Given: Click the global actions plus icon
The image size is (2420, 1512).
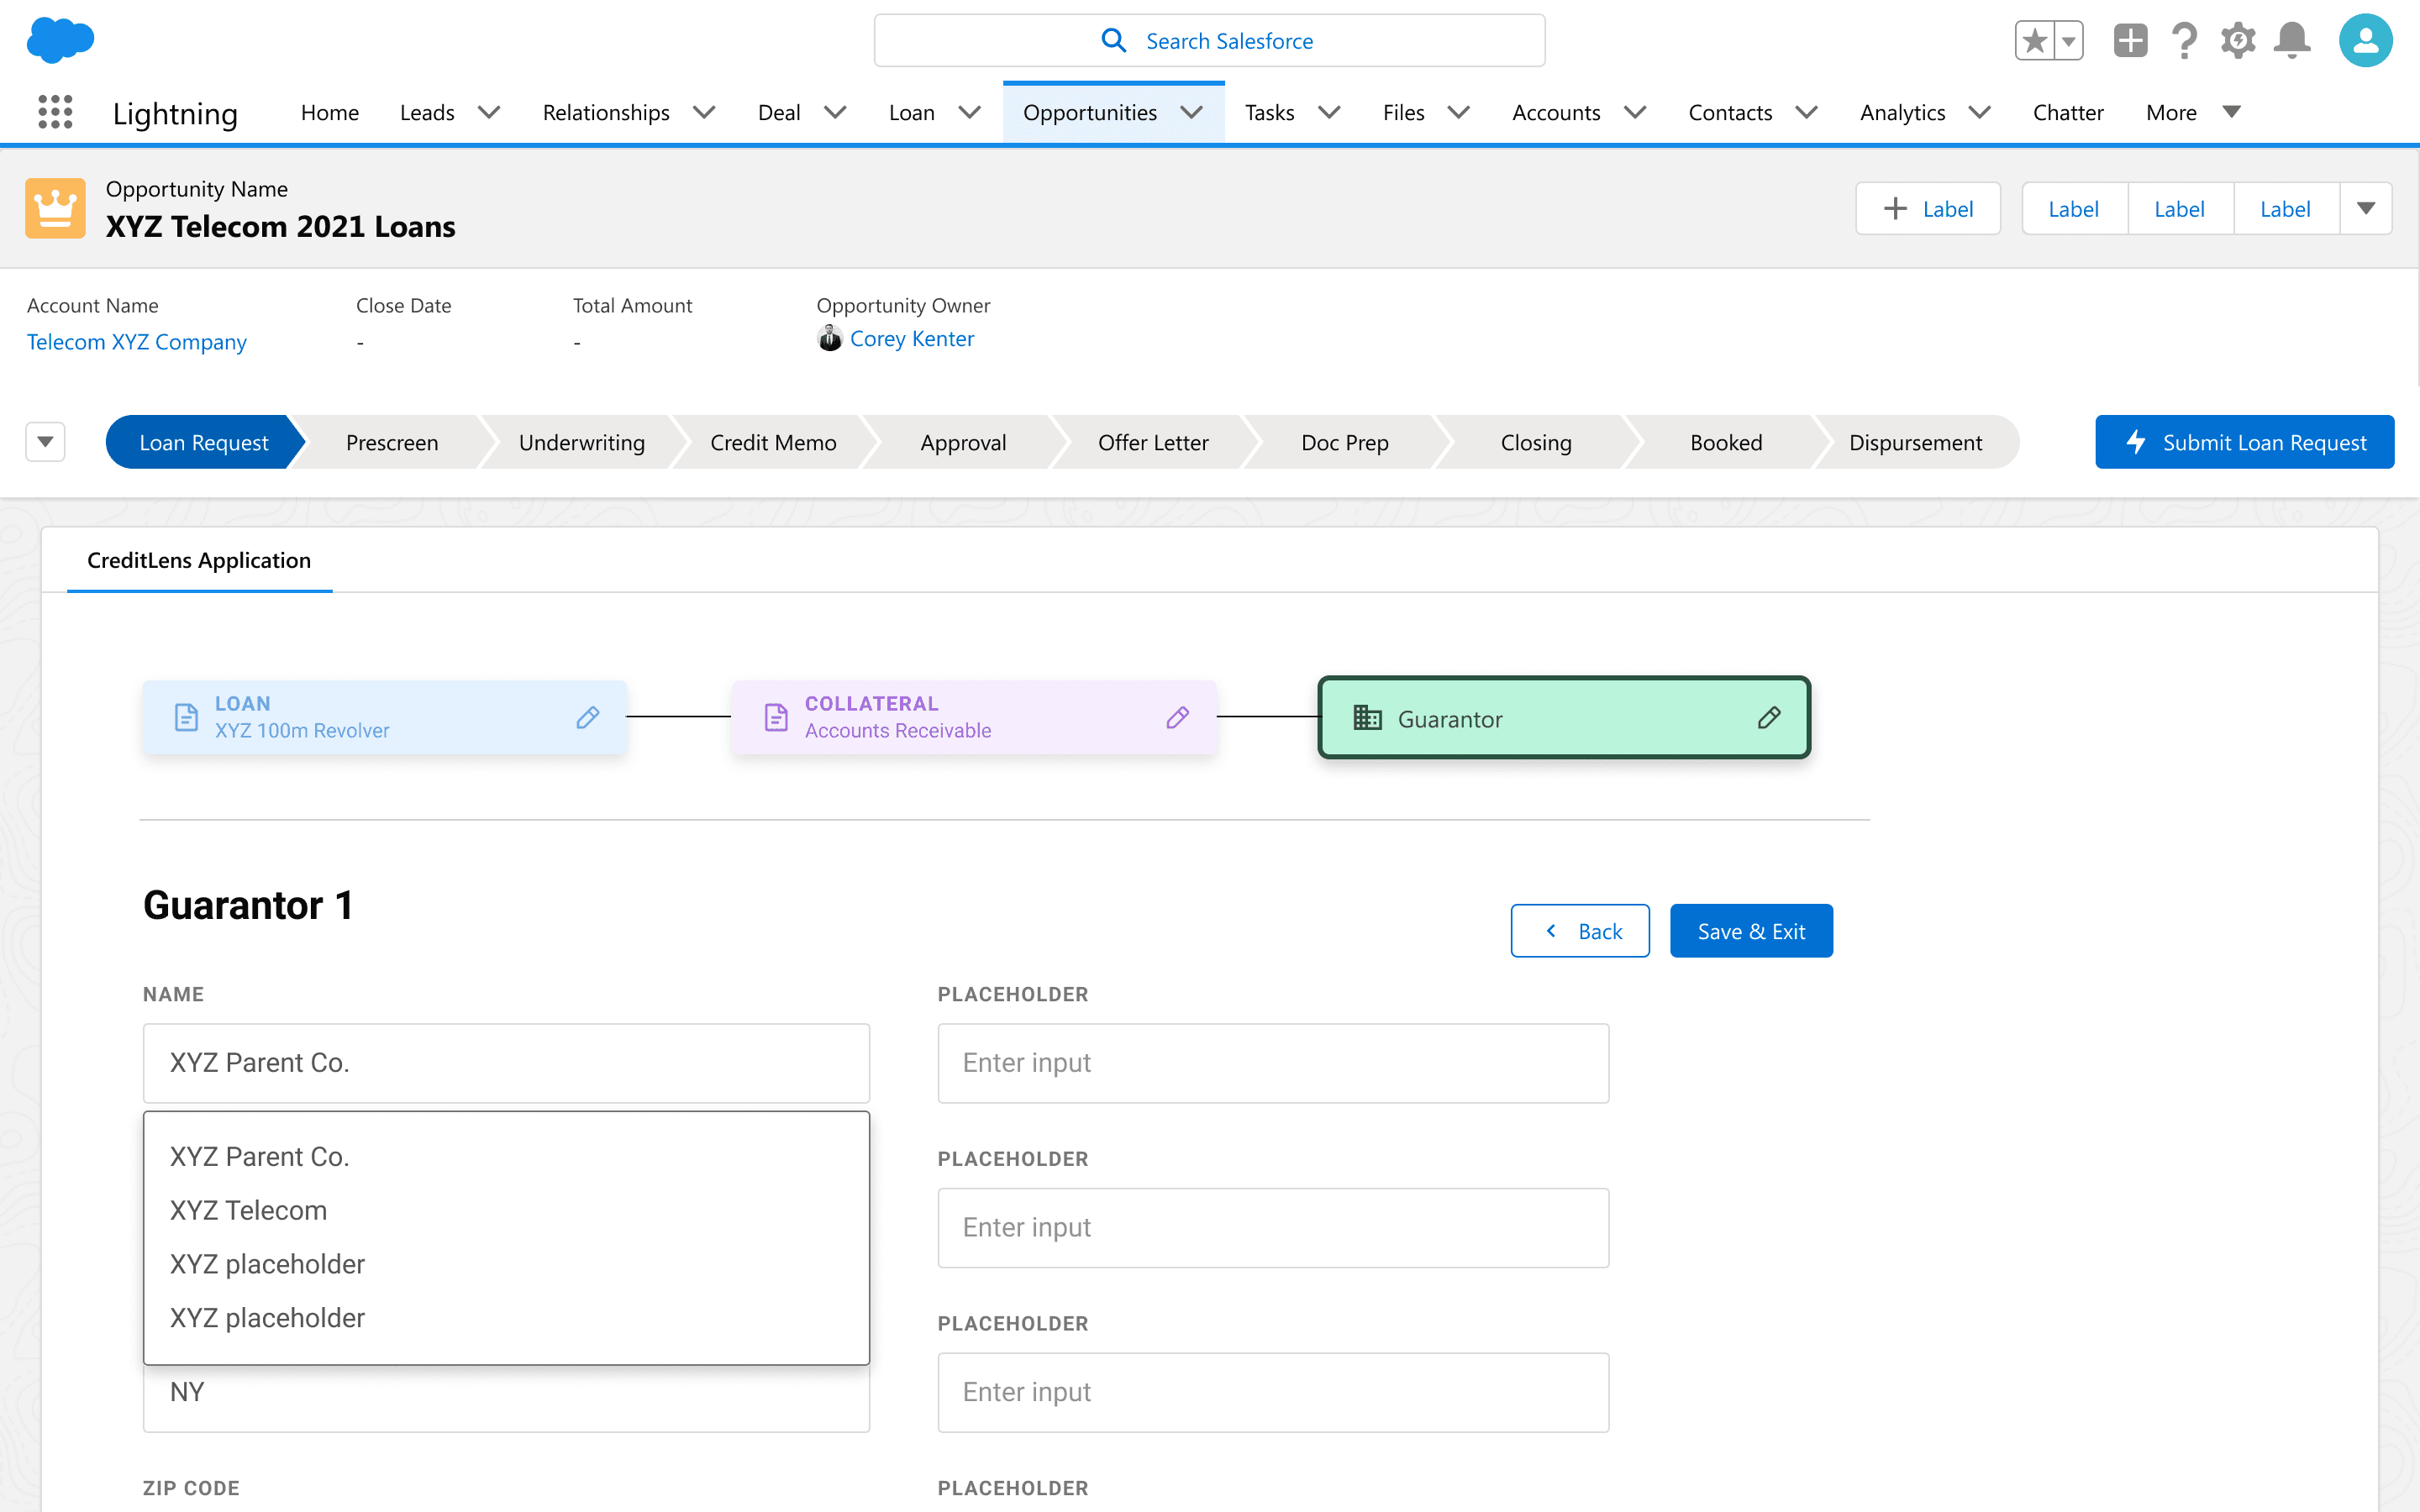Looking at the screenshot, I should coord(2130,41).
